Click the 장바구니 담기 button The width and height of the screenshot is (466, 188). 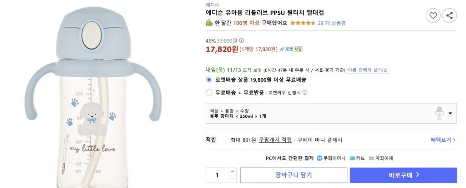[x=293, y=175]
